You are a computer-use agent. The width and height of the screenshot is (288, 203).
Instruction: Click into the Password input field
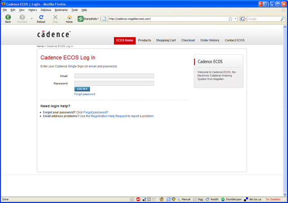[114, 83]
